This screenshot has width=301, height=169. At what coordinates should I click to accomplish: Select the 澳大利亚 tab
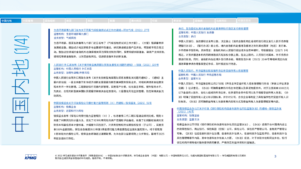pyautogui.click(x=141, y=21)
